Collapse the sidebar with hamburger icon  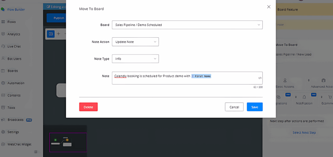coord(36,152)
